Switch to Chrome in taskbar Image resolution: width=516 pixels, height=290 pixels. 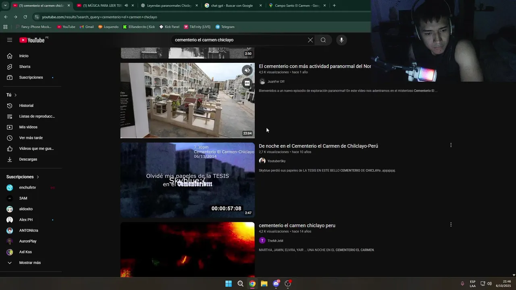coord(252,284)
